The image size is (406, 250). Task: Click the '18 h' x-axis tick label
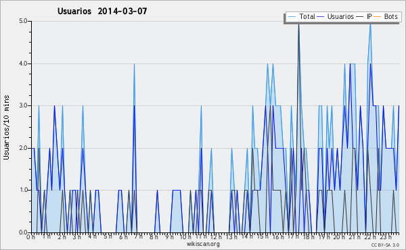(x=309, y=236)
